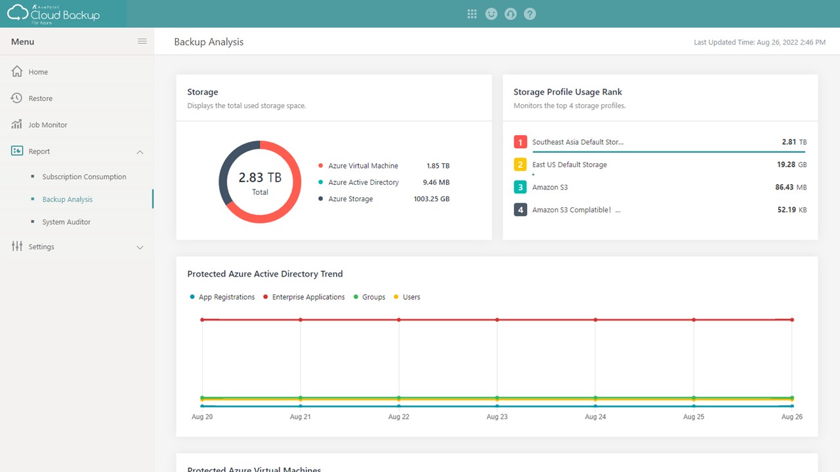Open System Auditor report
The height and width of the screenshot is (472, 840).
pyautogui.click(x=66, y=222)
